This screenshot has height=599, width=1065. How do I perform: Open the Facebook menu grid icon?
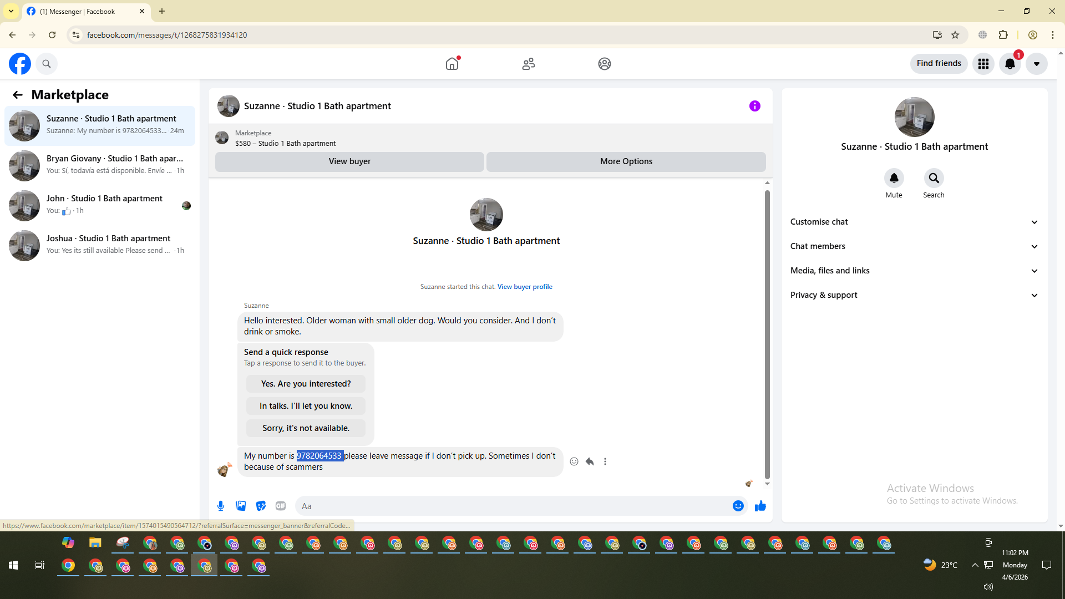pyautogui.click(x=983, y=64)
